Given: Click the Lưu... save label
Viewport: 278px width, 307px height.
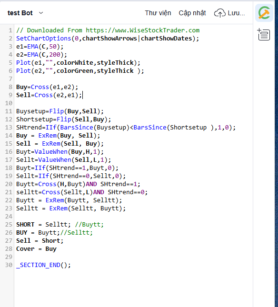Looking at the screenshot, I should pos(236,13).
